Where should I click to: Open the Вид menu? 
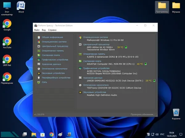click(44, 30)
